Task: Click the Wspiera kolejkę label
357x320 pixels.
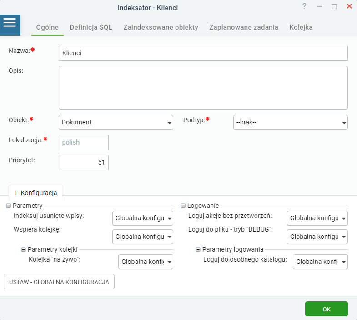Action: click(x=37, y=229)
